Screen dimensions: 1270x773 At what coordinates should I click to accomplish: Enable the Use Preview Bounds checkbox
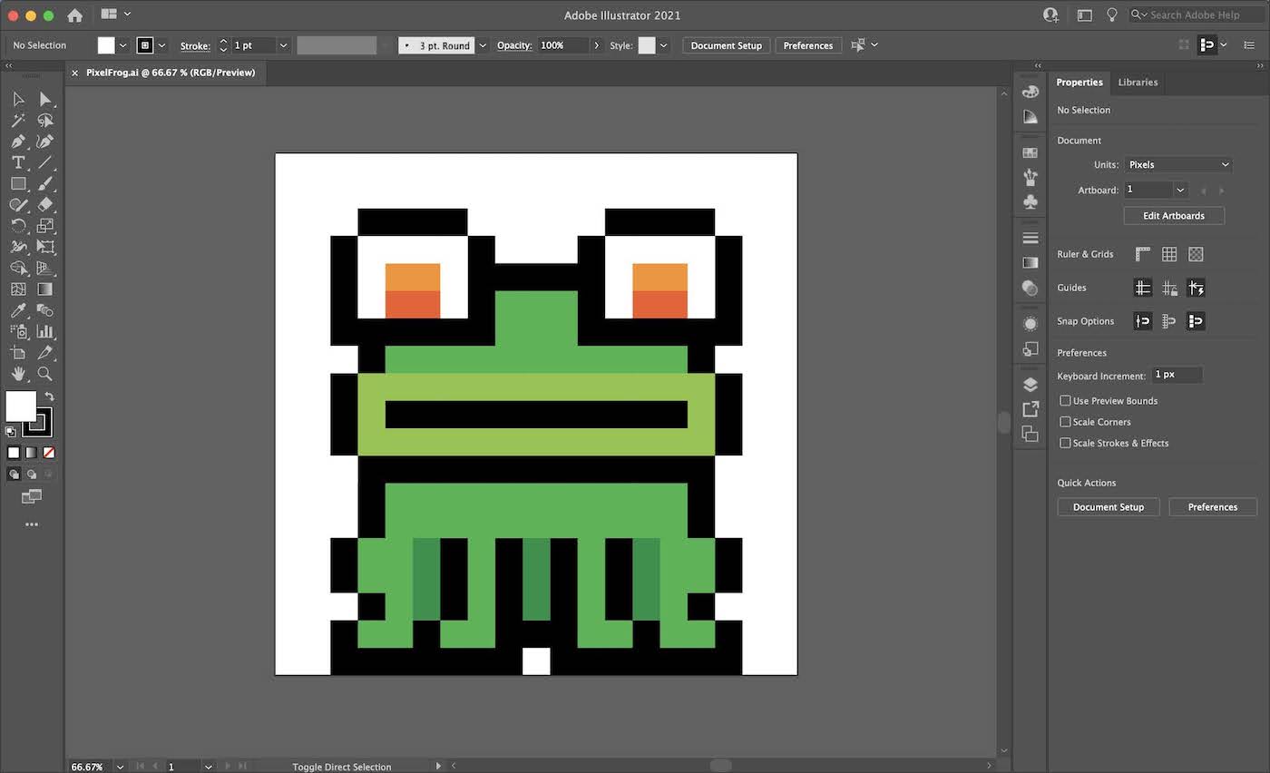[x=1065, y=400]
